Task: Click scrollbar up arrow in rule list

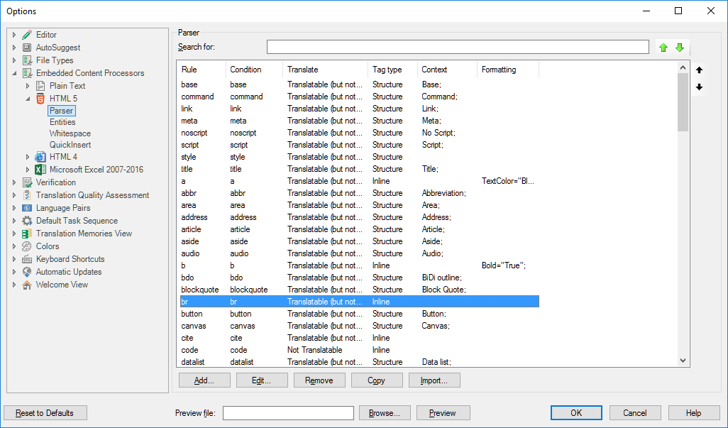Action: pos(683,67)
